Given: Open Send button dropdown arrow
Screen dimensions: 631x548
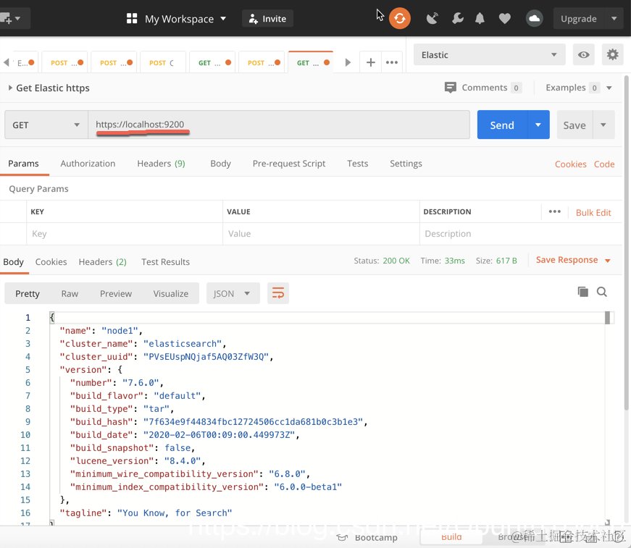Looking at the screenshot, I should click(538, 125).
